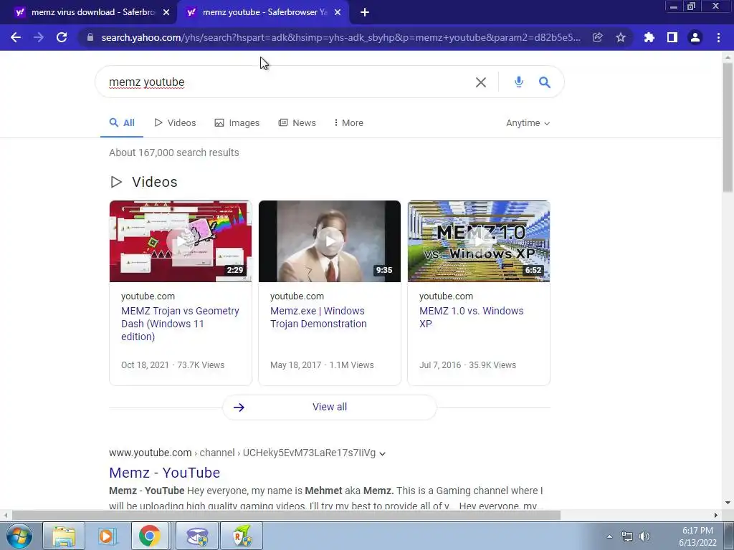Play the MEMZ Trojan vs Geometry Dash thumbnail

click(181, 241)
